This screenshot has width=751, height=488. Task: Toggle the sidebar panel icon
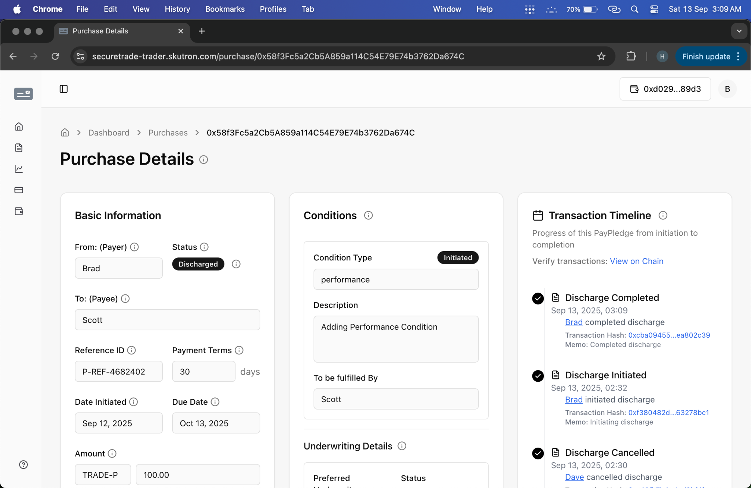coord(63,89)
